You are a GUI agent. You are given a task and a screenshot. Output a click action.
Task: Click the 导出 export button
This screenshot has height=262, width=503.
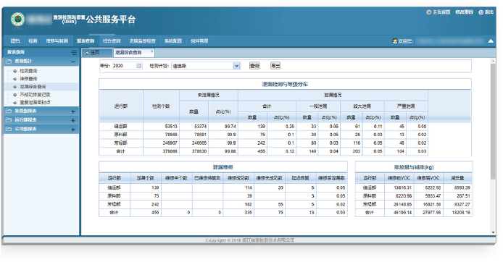pyautogui.click(x=275, y=66)
